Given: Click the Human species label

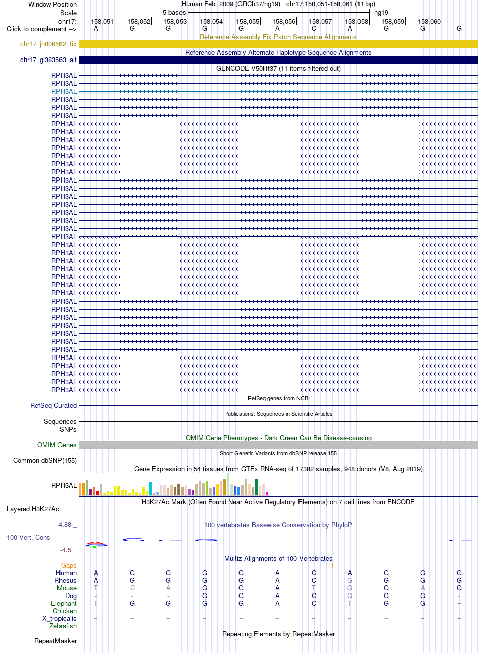Looking at the screenshot, I should [67, 573].
